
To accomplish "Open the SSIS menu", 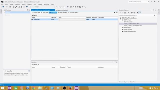I will point(35,4).
